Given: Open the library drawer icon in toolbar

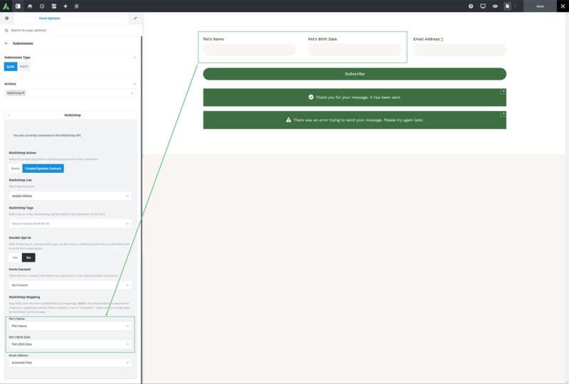Looking at the screenshot, I should 30,6.
